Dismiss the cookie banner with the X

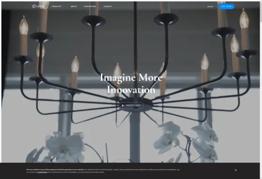236,170
